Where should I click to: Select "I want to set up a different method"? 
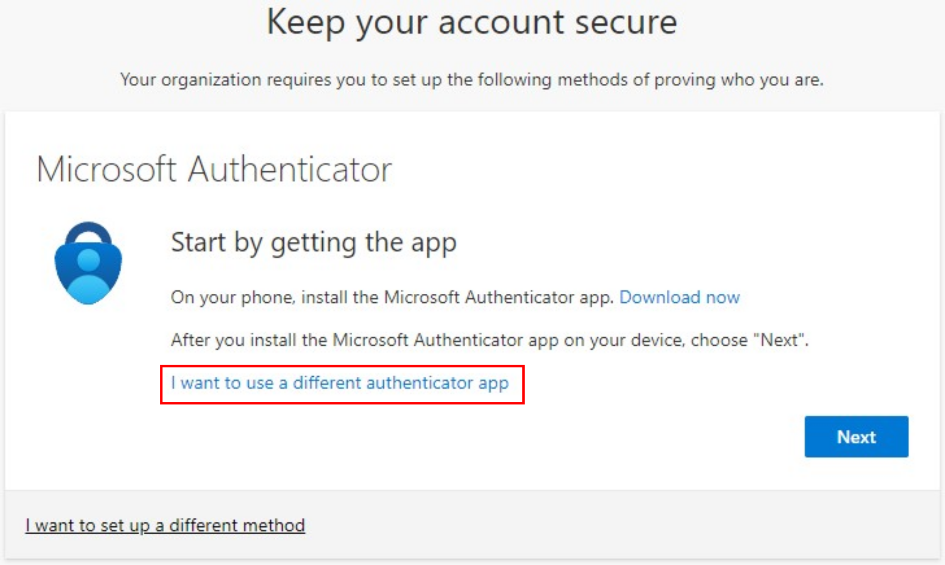coord(165,526)
